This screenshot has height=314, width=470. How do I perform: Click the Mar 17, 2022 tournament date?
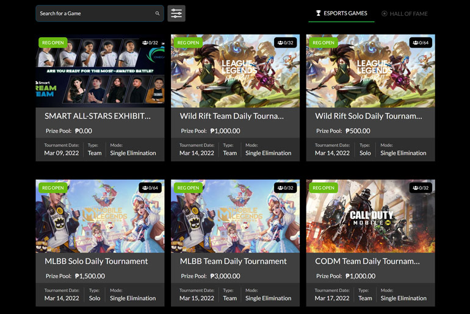coord(332,298)
